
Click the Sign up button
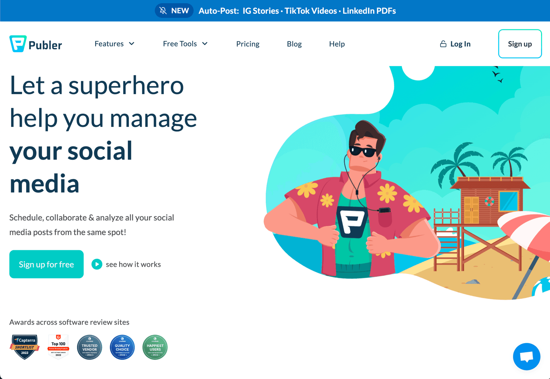[x=520, y=44]
